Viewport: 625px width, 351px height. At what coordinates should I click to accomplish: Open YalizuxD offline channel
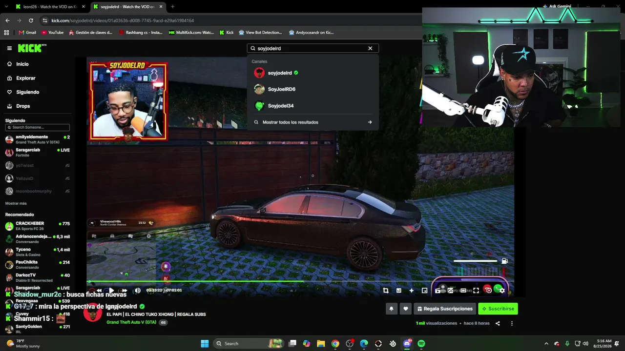click(38, 178)
